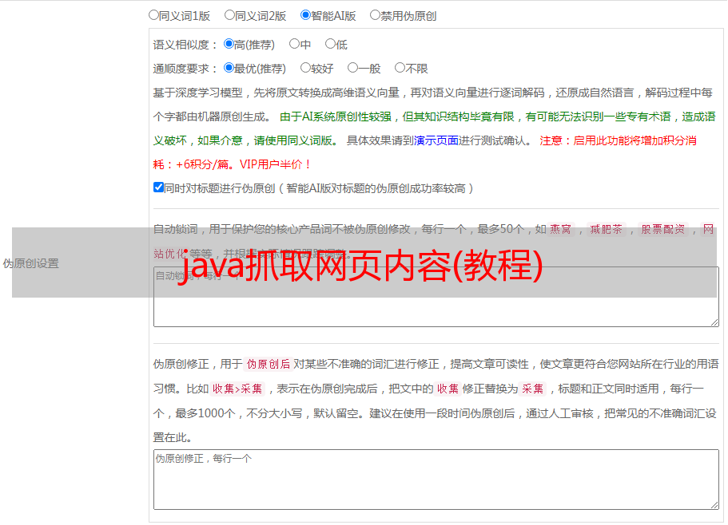Click the red VIP用户半价 notice text

(x=276, y=164)
